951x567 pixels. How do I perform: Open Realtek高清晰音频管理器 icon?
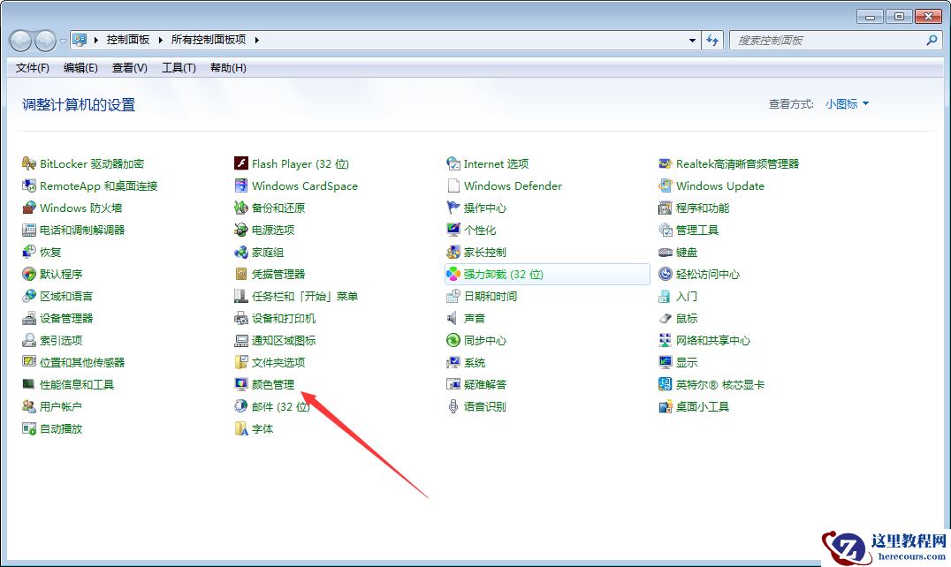(666, 163)
